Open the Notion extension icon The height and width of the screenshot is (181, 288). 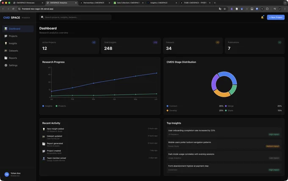[262, 9]
